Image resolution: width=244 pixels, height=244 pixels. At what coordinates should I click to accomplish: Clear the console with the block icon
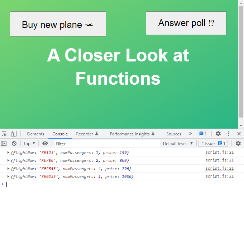[14, 143]
